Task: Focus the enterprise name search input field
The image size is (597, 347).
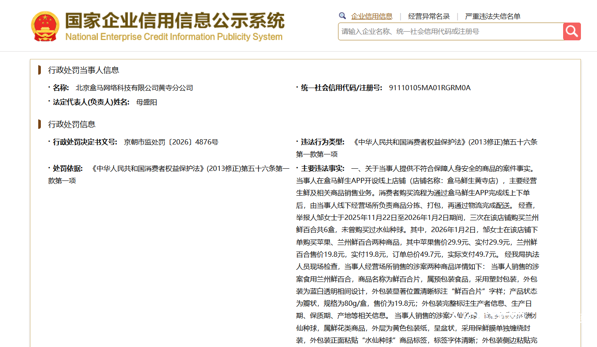Action: [x=451, y=32]
